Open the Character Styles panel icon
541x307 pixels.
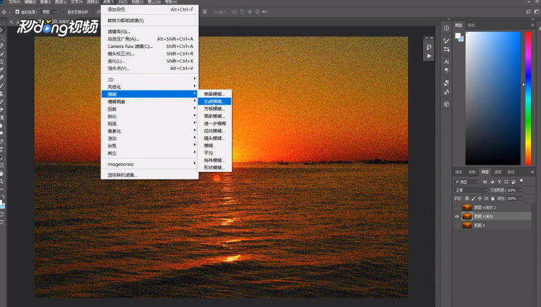click(x=447, y=92)
